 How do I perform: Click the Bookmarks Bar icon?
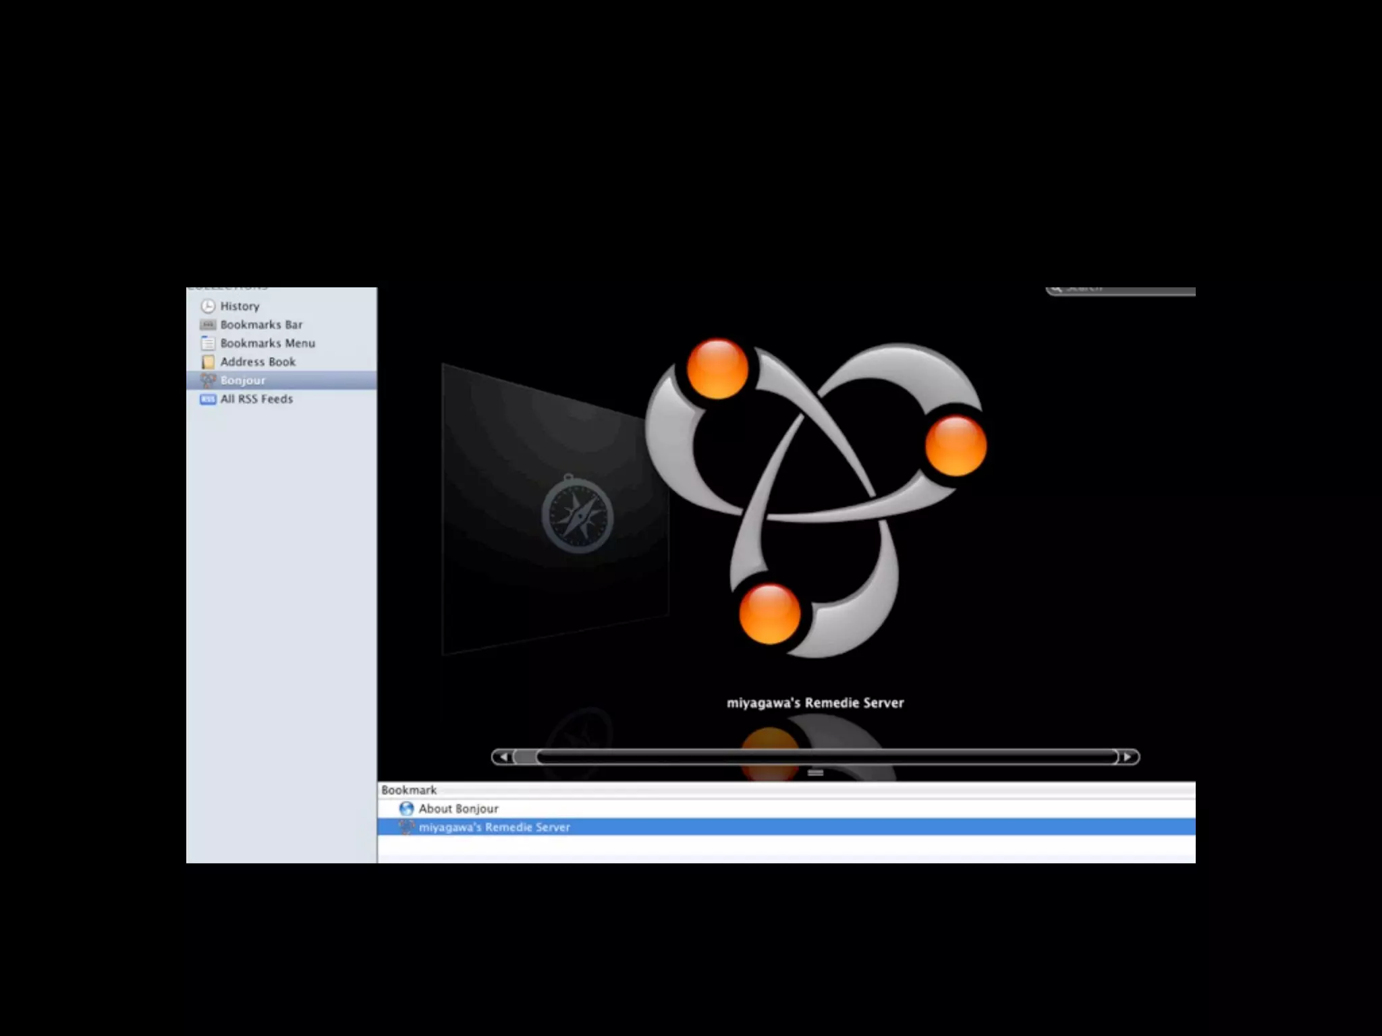(x=208, y=325)
